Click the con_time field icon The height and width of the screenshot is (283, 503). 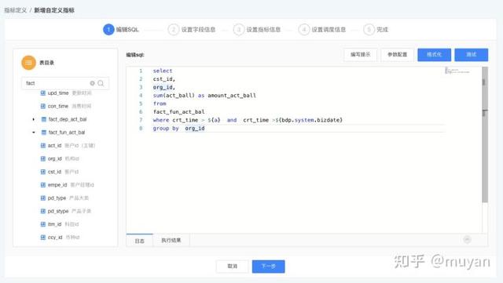coord(43,106)
